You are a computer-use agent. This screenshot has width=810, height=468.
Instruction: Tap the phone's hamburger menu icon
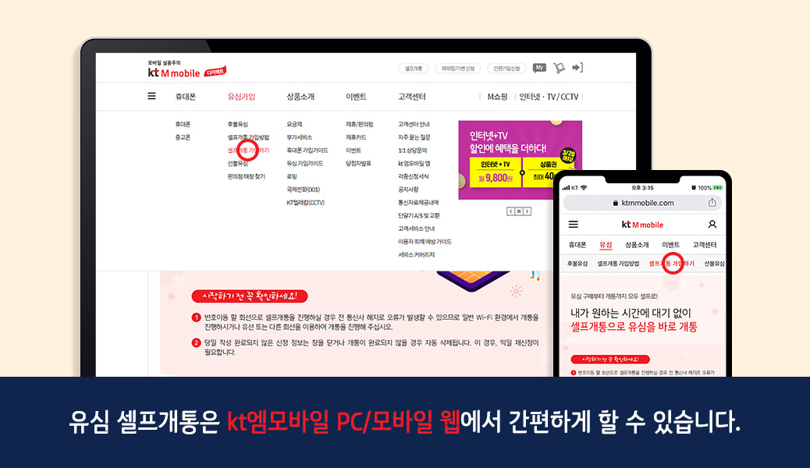(x=574, y=225)
